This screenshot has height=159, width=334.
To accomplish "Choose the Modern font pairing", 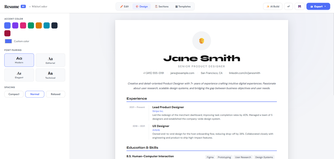I will (19, 60).
